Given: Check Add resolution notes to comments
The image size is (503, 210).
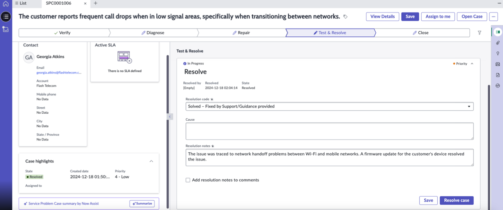Looking at the screenshot, I should click(188, 180).
